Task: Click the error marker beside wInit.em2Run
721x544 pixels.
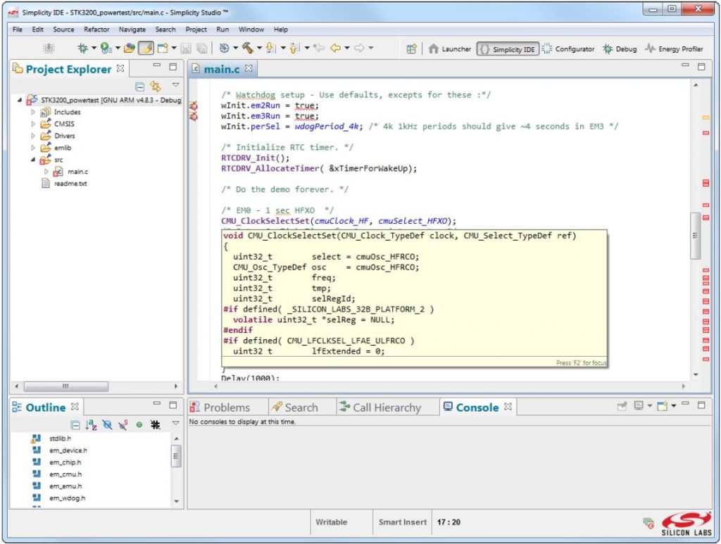Action: tap(194, 106)
